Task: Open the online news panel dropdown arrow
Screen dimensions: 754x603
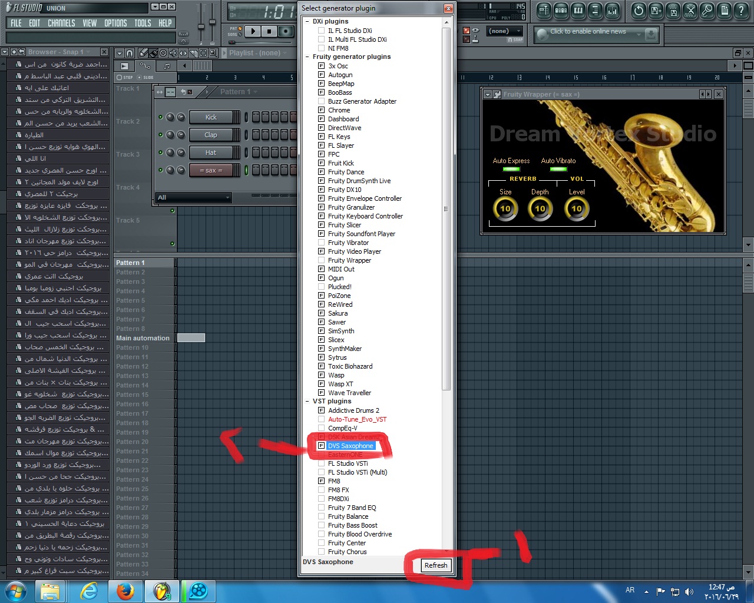Action: click(x=639, y=35)
